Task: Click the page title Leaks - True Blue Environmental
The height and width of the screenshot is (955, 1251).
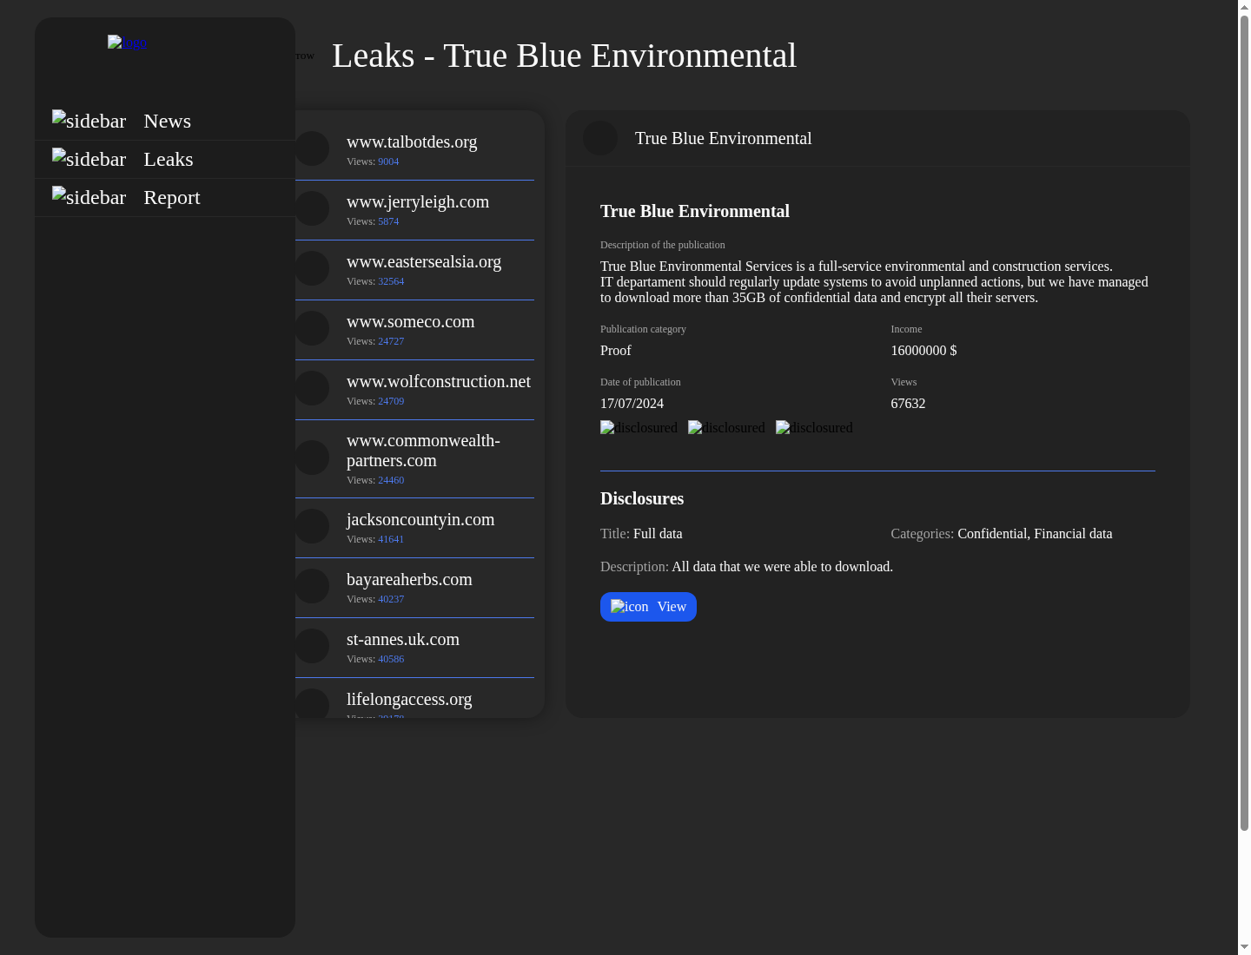Action: click(x=564, y=56)
